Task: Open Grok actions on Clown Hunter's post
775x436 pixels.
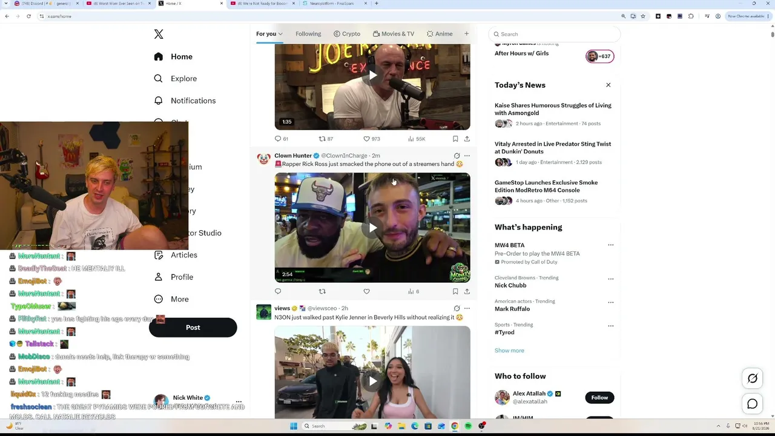Action: [x=457, y=156]
